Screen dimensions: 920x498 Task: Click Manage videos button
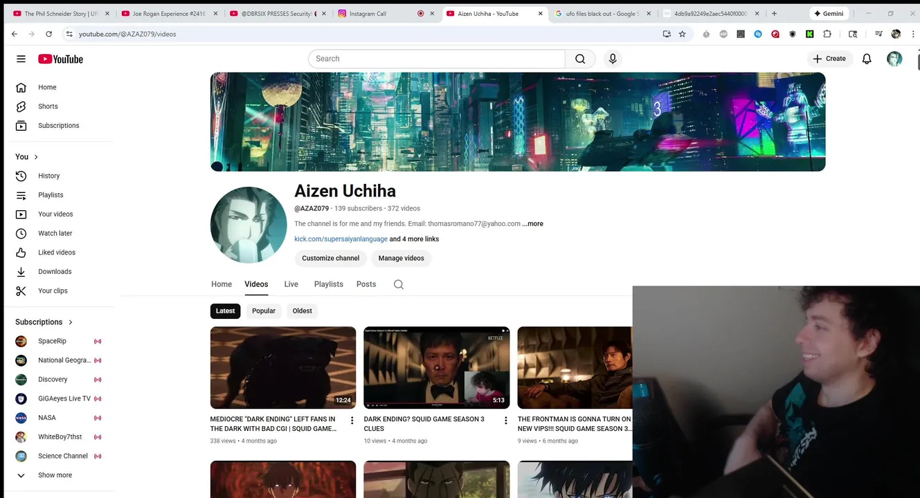click(x=402, y=258)
